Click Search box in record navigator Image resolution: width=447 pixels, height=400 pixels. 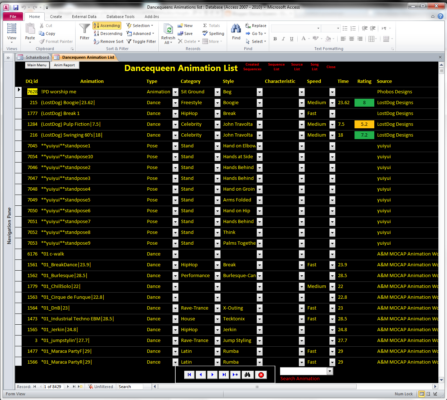130,387
